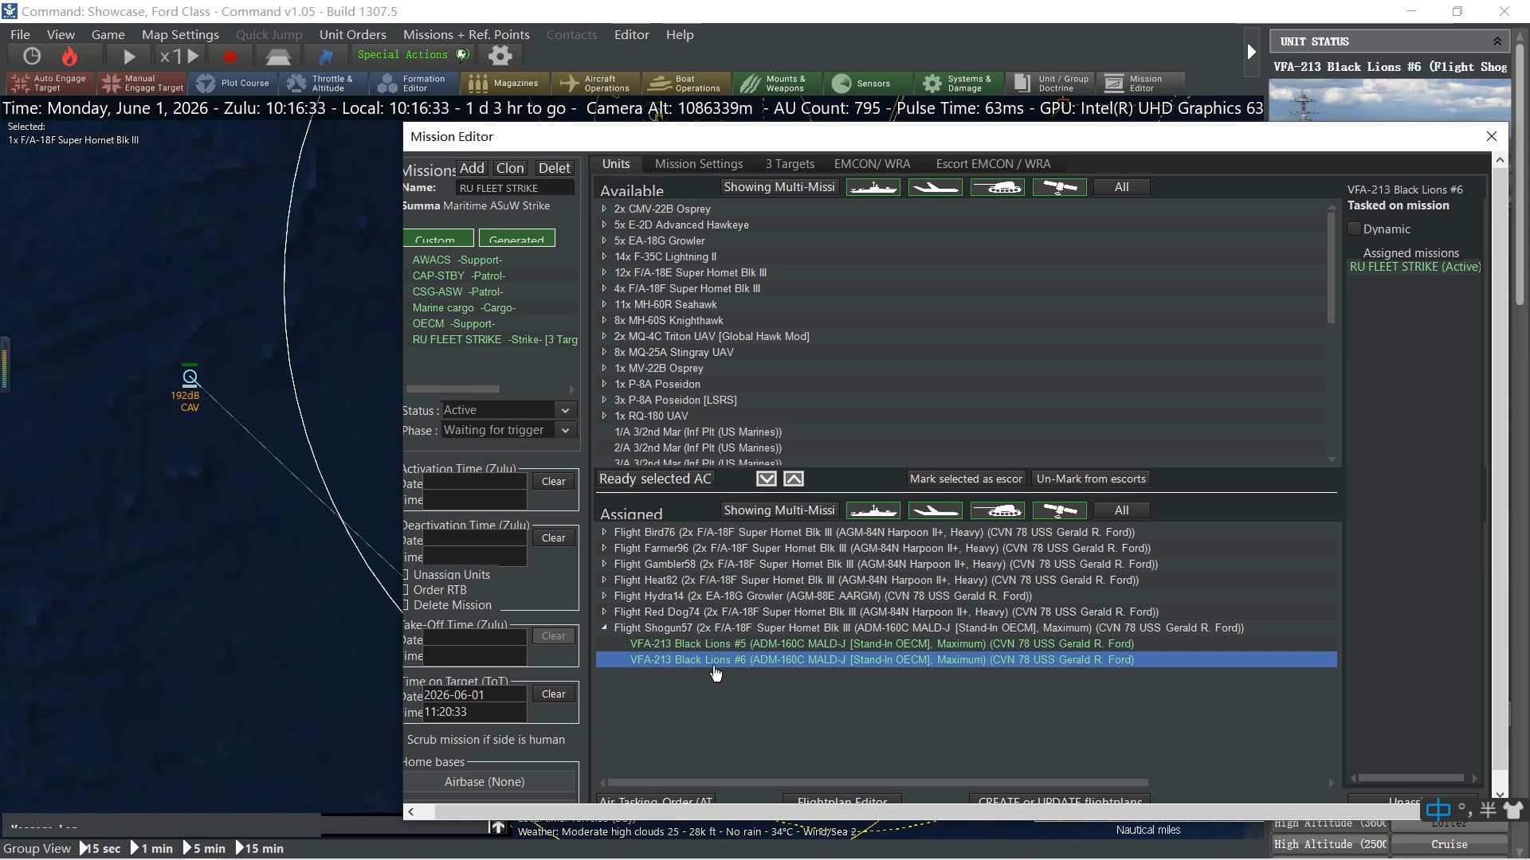The height and width of the screenshot is (860, 1530).
Task: Click the red record button
Action: coord(229,56)
